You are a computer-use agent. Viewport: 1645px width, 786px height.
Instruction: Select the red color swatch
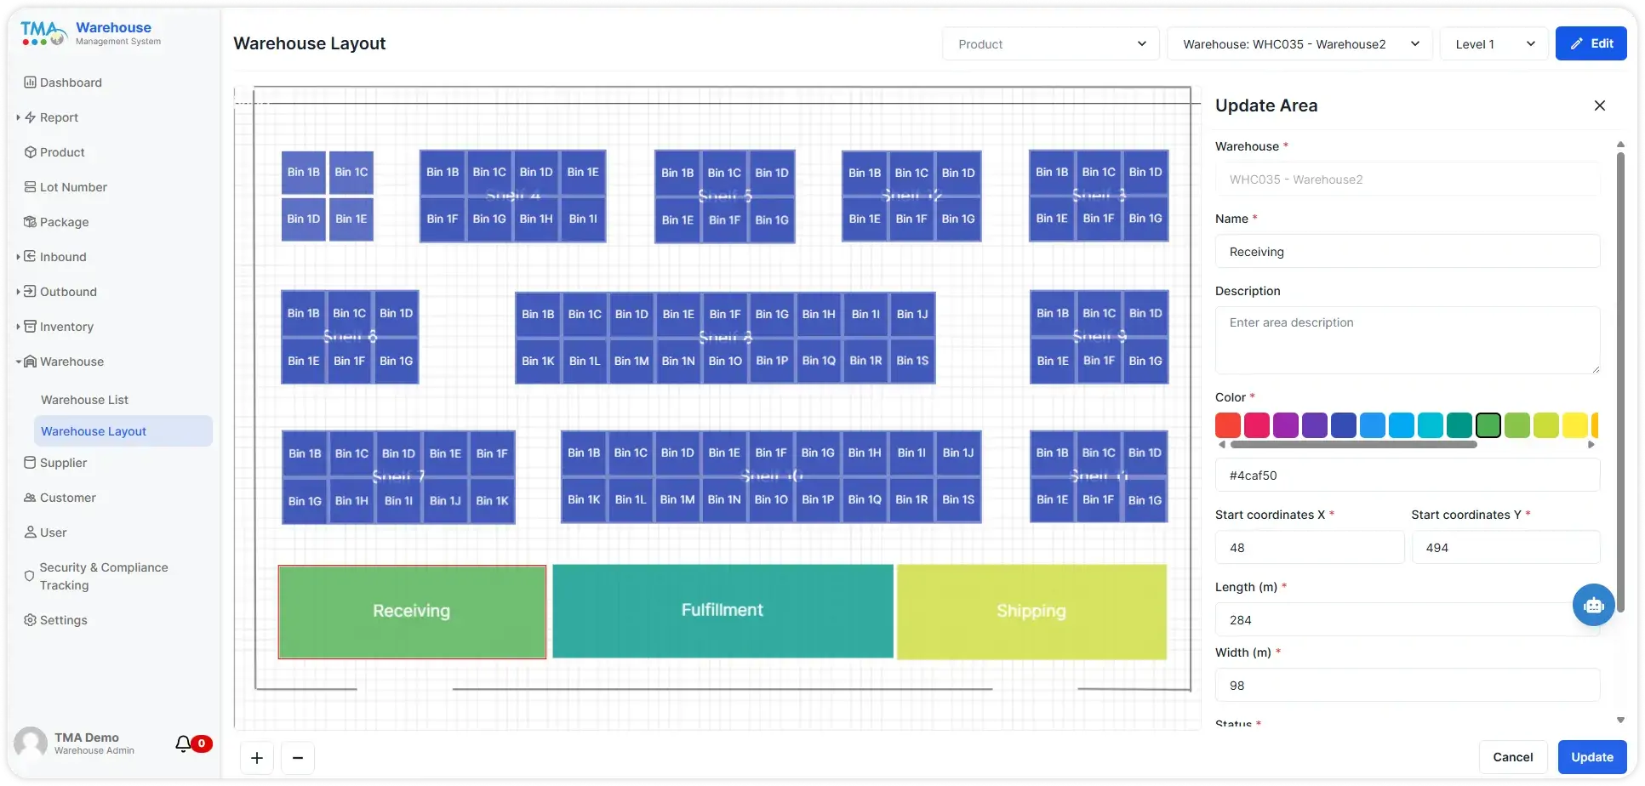[x=1227, y=424]
